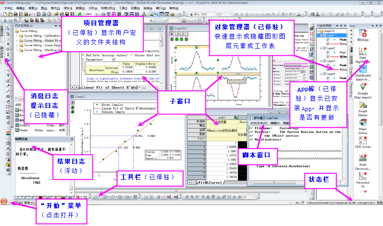Image resolution: width=383 pixels, height=226 pixels.
Task: Click the Save Project floppy icon
Action: tap(67, 14)
